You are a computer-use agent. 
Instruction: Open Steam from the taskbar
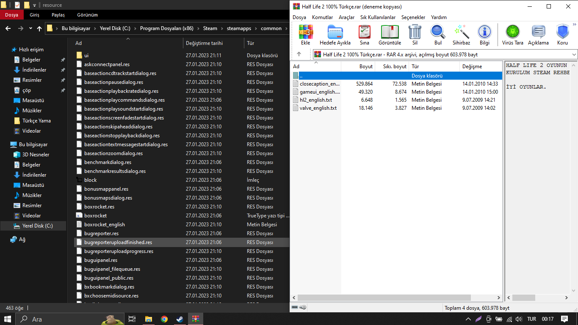click(180, 319)
